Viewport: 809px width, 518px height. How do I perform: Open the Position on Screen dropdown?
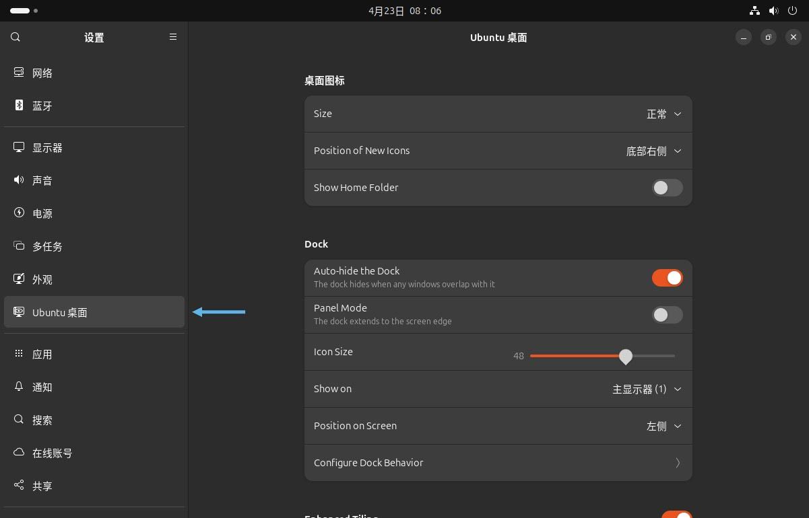(664, 426)
